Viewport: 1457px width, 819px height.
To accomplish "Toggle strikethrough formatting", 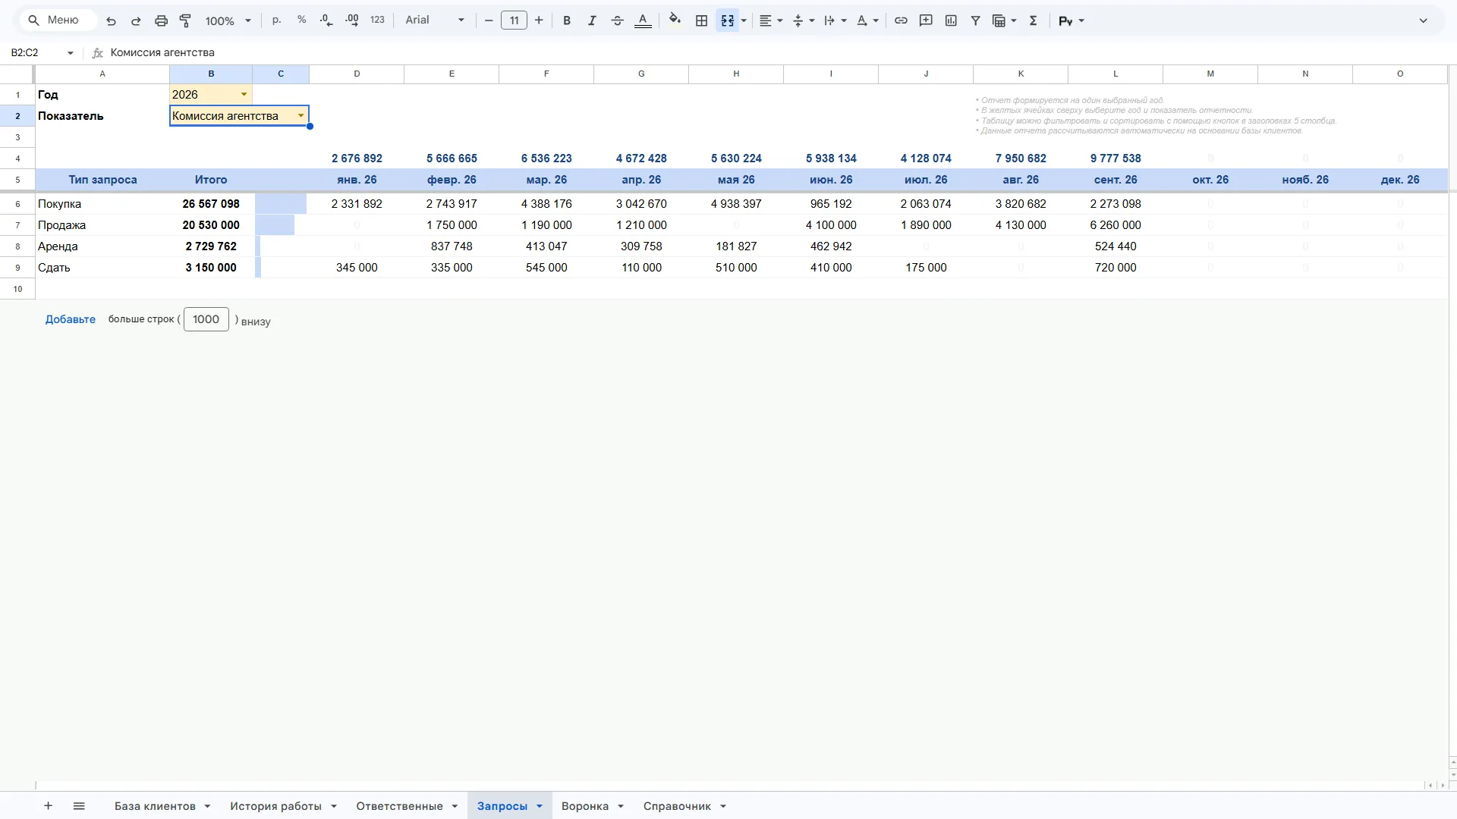I will tap(617, 20).
